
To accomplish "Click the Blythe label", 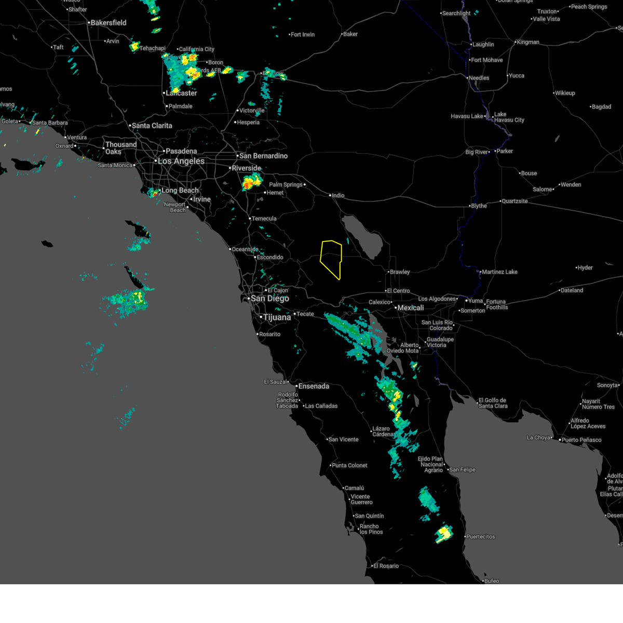I will (x=479, y=206).
